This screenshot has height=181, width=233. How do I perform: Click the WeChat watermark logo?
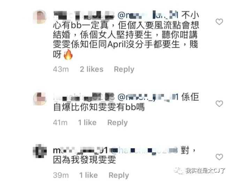[x=179, y=171]
